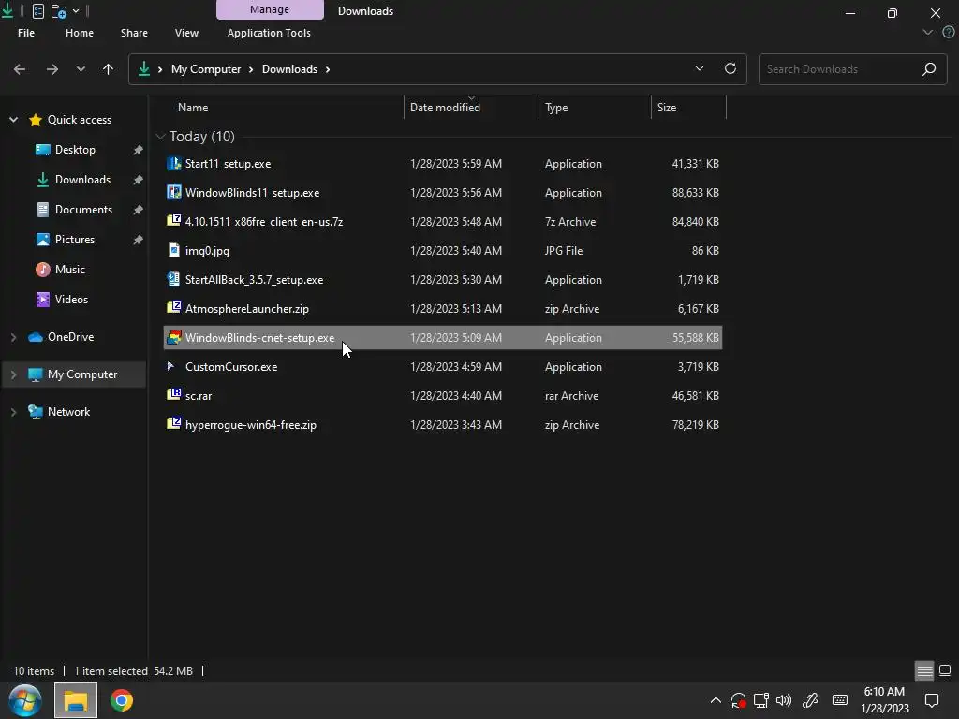Click the search magnifier icon
959x719 pixels.
click(x=929, y=69)
